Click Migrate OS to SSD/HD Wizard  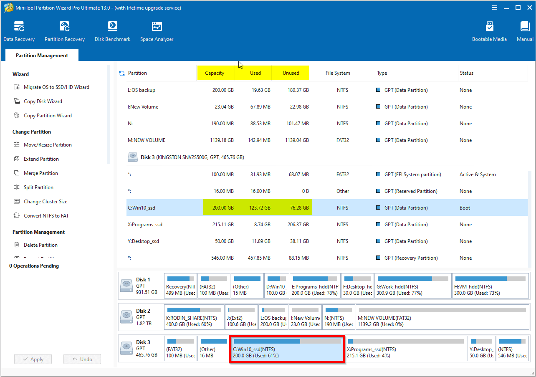(x=51, y=87)
